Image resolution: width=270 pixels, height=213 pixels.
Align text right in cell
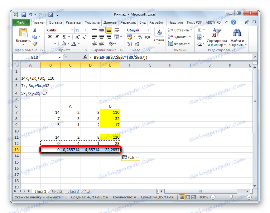pos(109,37)
